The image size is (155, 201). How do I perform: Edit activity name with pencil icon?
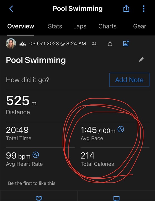(141, 59)
